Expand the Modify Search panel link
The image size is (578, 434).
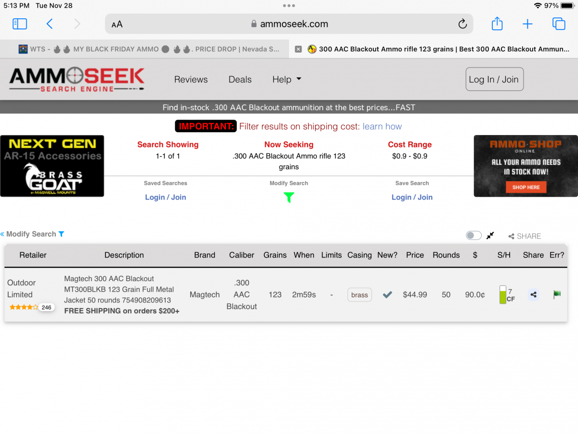click(x=32, y=234)
